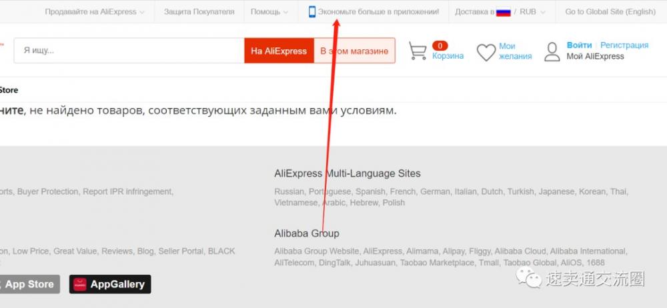Click the mobile phone app icon
This screenshot has width=667, height=308.
tap(312, 12)
